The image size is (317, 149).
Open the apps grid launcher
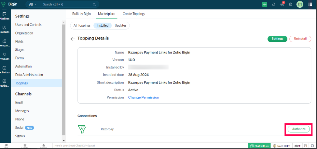(310, 5)
